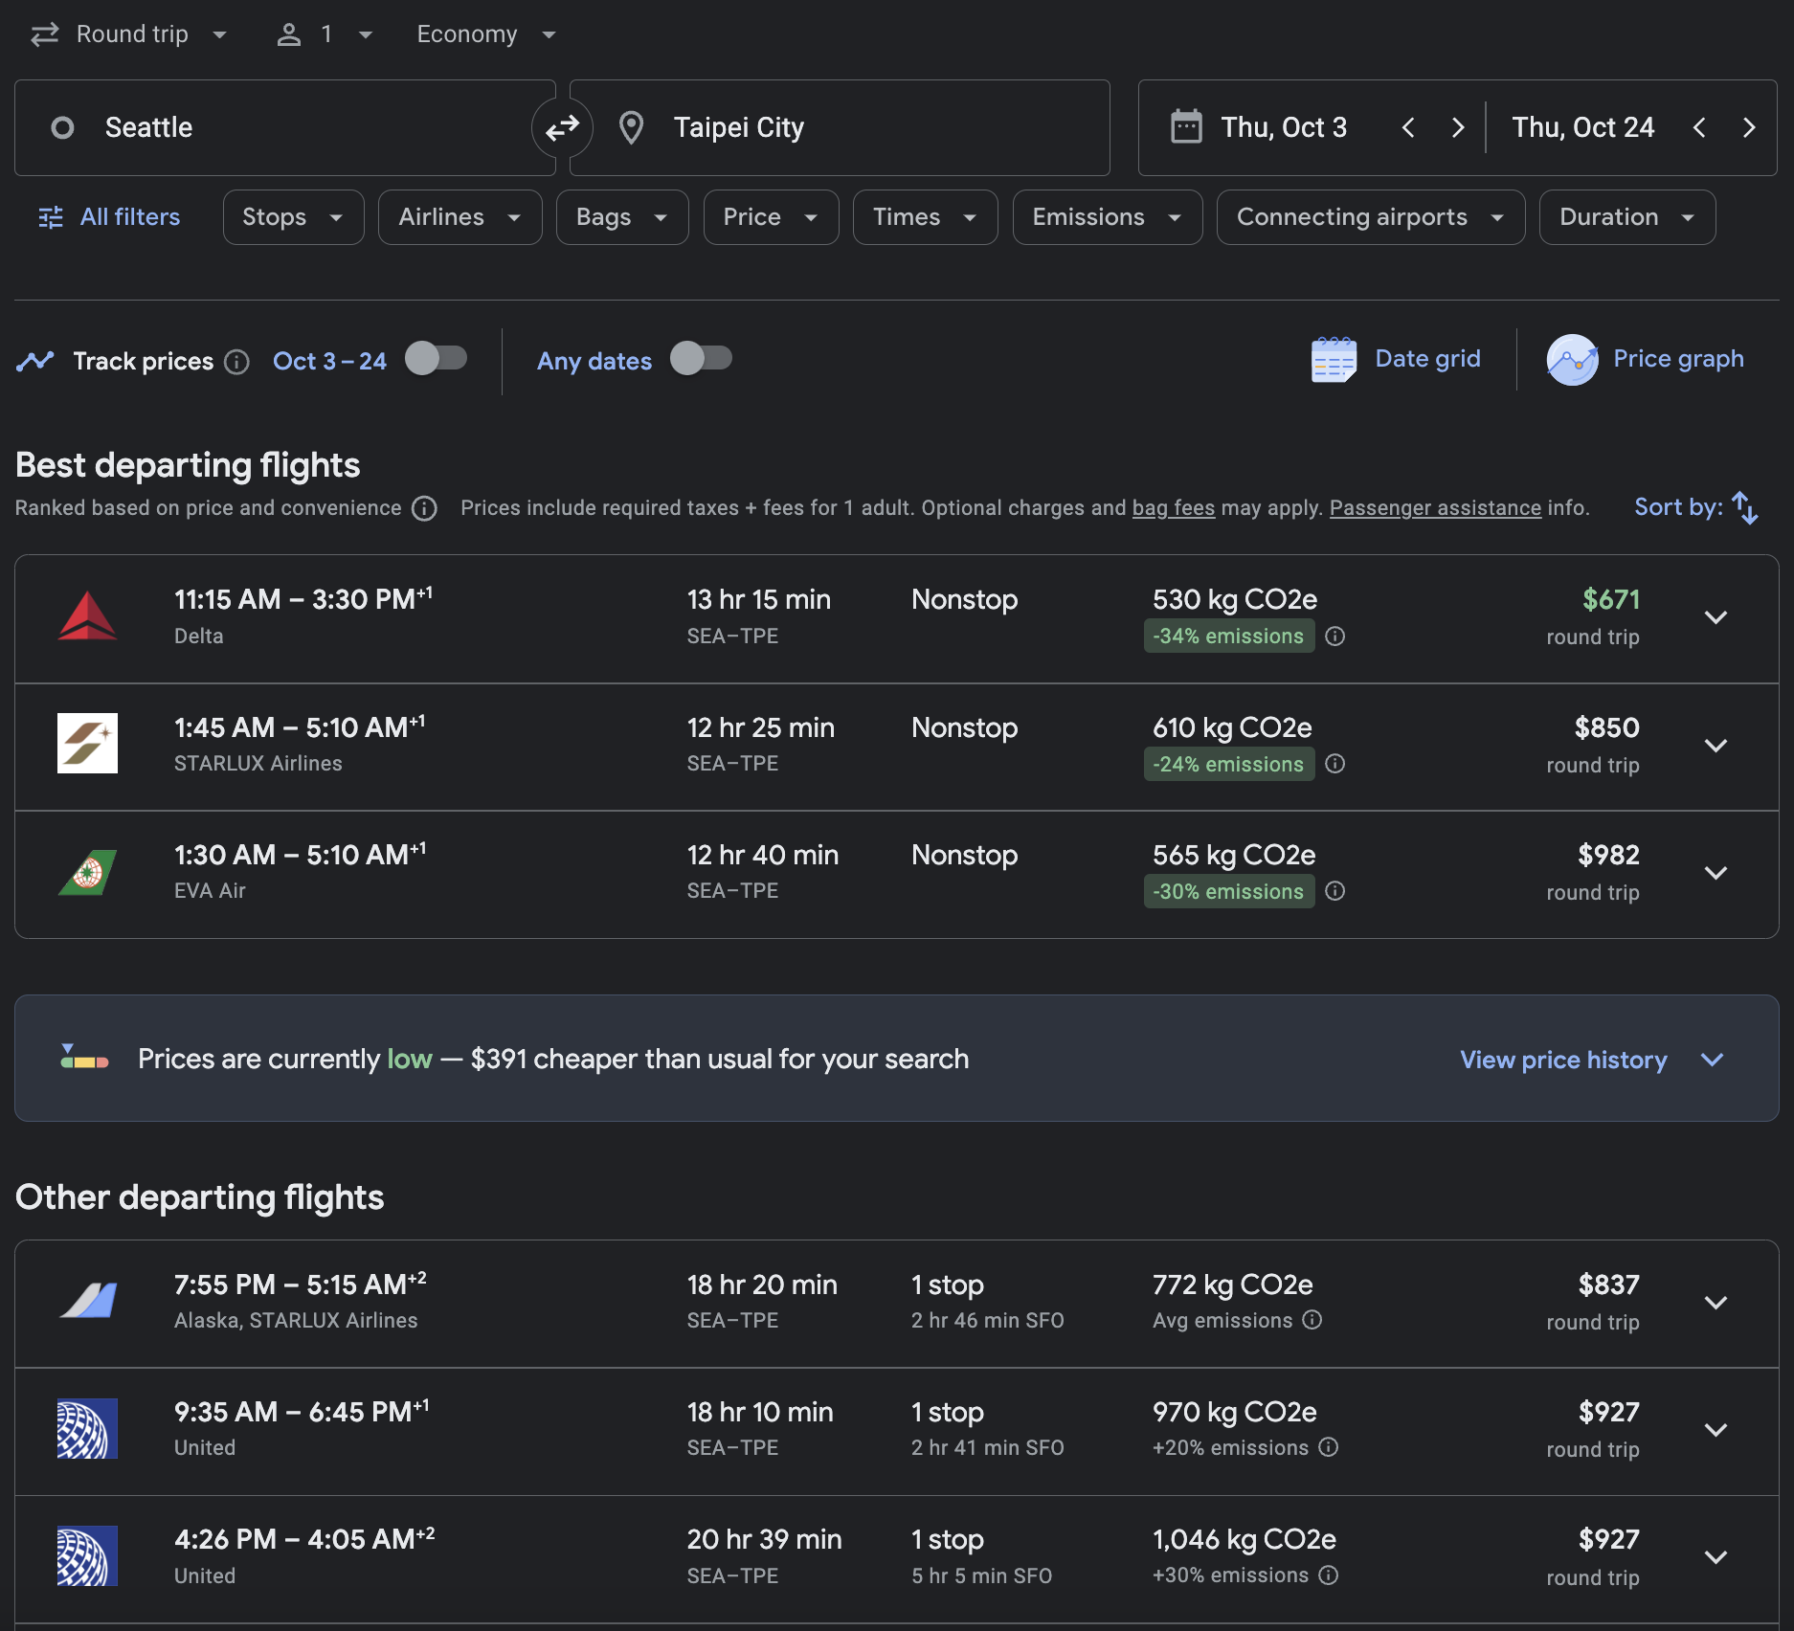Viewport: 1794px width, 1631px height.
Task: Open the Economy class dropdown
Action: tap(486, 34)
